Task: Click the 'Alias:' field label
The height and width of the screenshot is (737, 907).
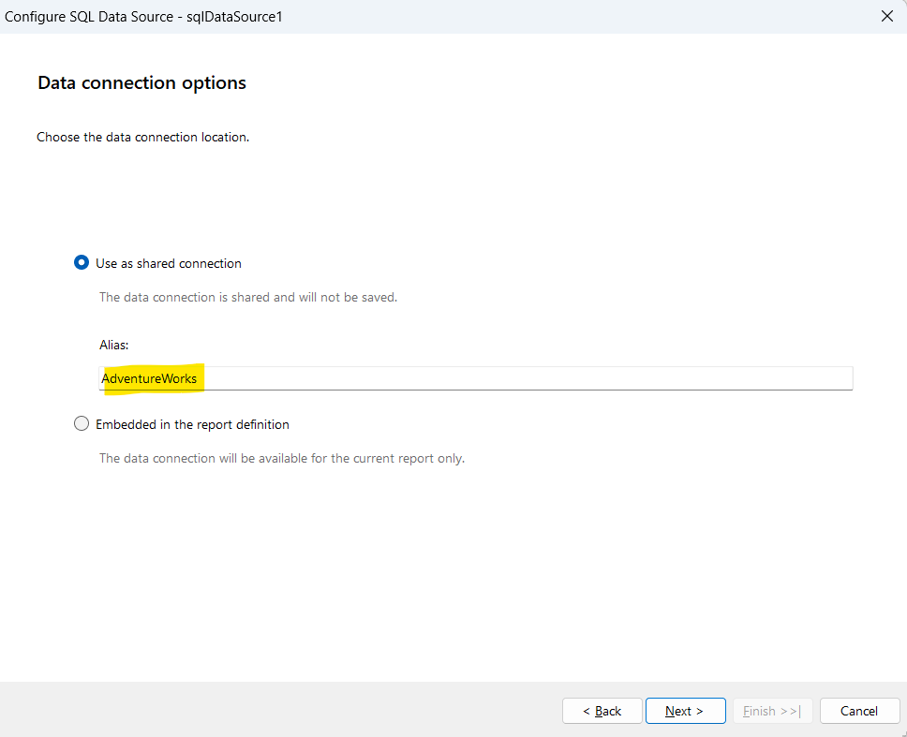Action: click(114, 345)
